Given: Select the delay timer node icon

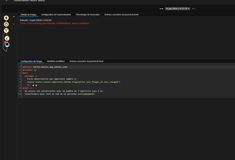Looking at the screenshot, I should tap(6, 24).
